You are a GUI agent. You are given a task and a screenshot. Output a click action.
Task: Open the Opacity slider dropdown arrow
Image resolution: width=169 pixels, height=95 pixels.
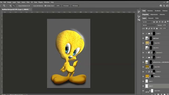coord(167,25)
